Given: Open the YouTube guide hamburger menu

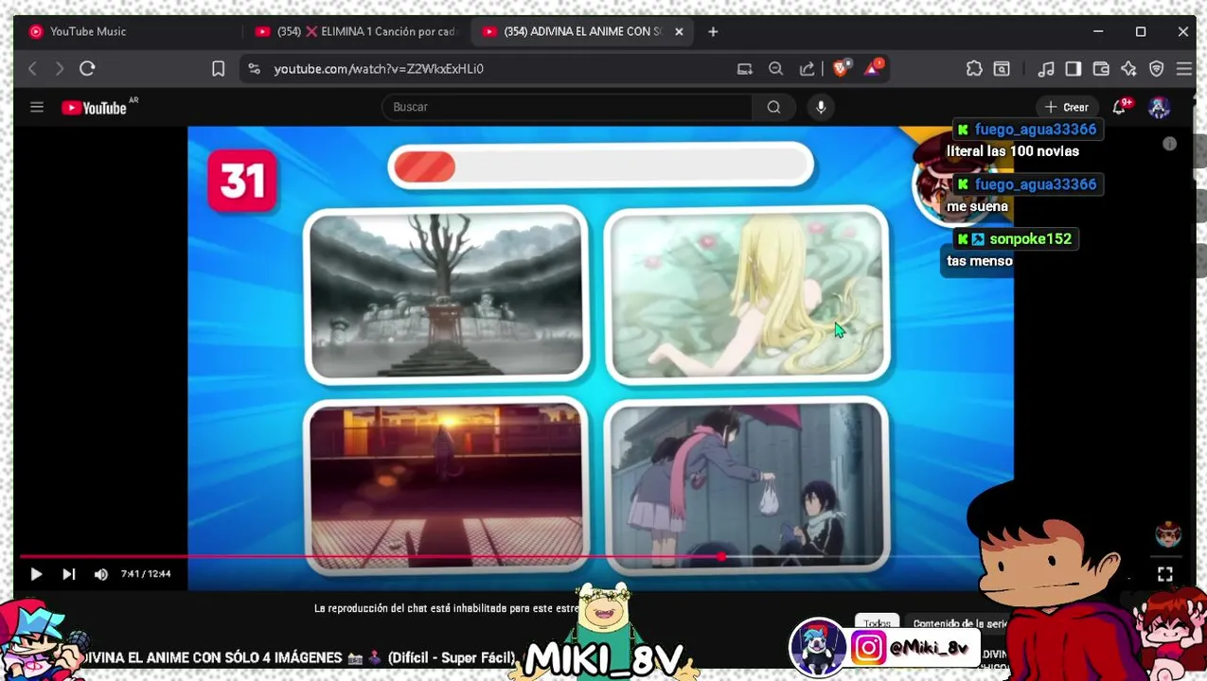Looking at the screenshot, I should coord(37,107).
